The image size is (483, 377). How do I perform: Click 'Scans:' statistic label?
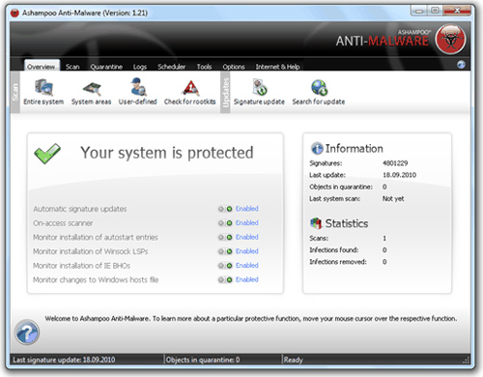319,238
